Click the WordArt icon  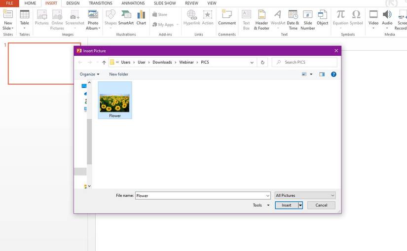click(278, 14)
